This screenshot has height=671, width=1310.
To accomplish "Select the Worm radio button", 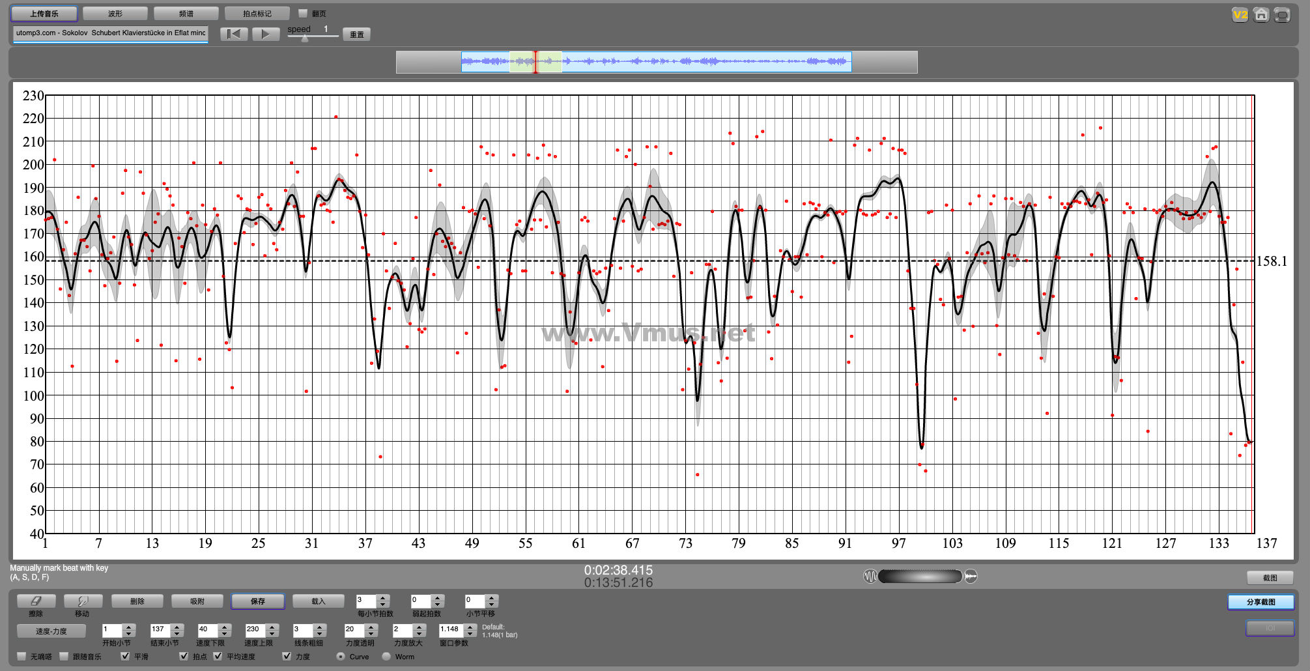I will pyautogui.click(x=386, y=656).
